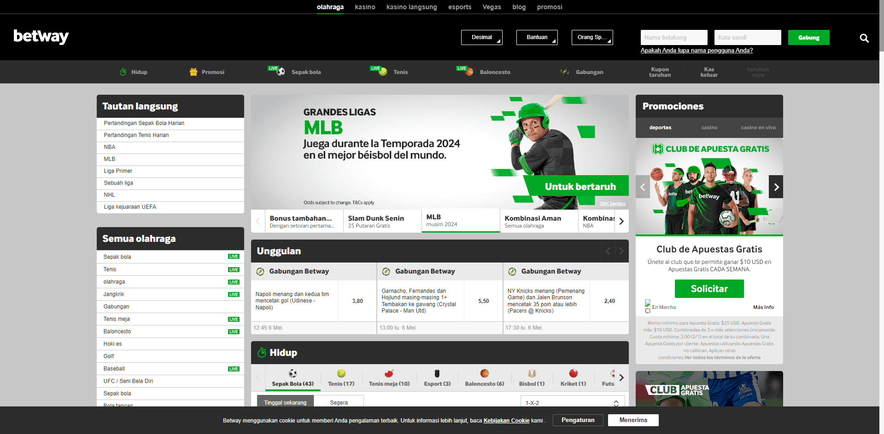This screenshot has height=434, width=884.
Task: Select Tenis meja (10) paddle icon
Action: (389, 373)
